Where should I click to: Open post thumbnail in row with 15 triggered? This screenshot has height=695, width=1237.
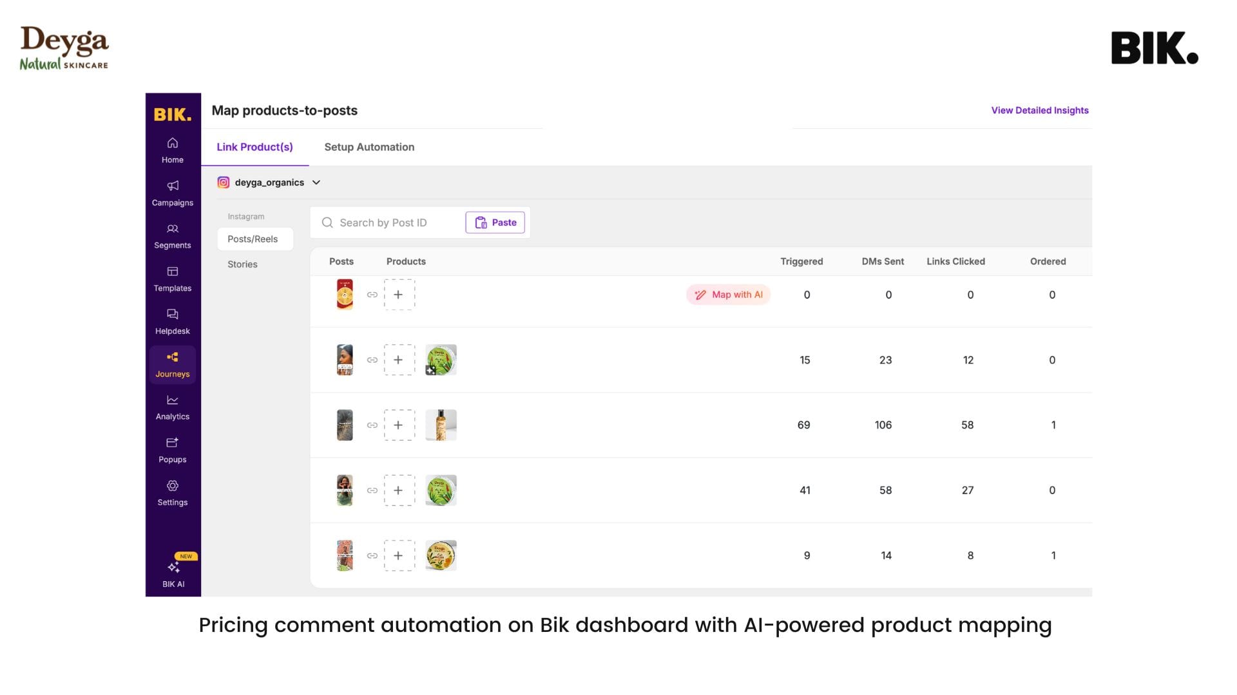[x=345, y=360]
